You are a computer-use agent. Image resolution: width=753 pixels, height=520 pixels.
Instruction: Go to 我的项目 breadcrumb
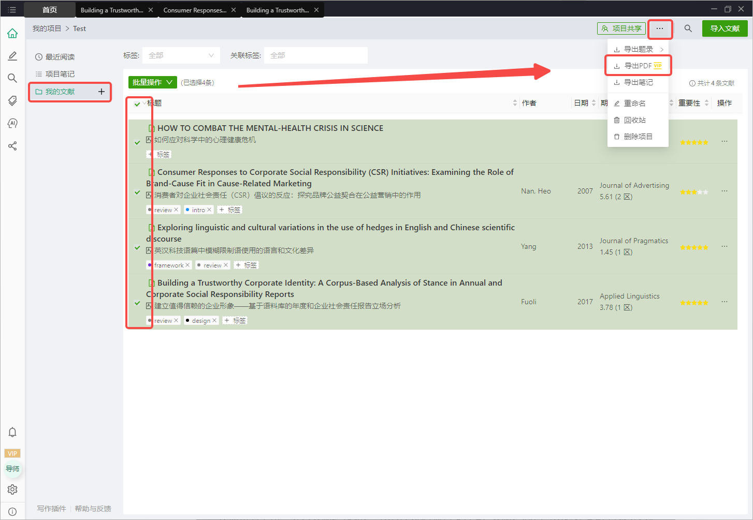click(x=47, y=28)
